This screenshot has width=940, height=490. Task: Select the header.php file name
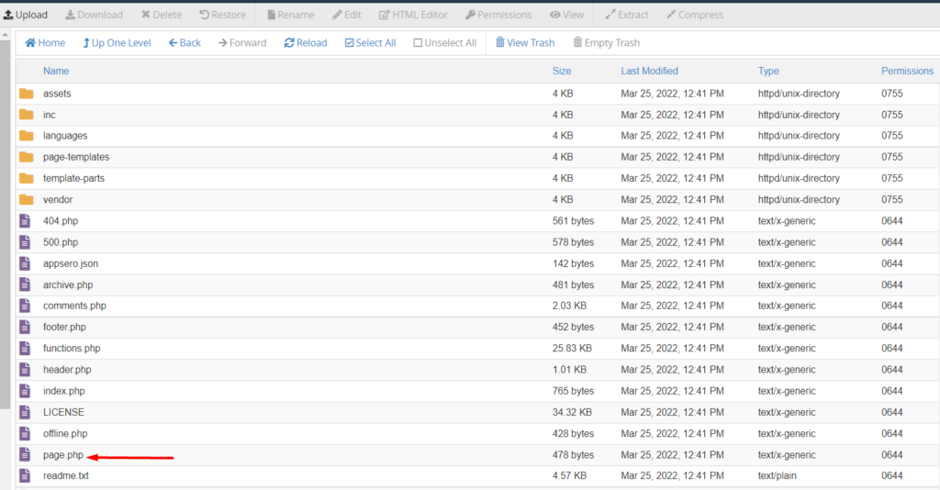(67, 370)
